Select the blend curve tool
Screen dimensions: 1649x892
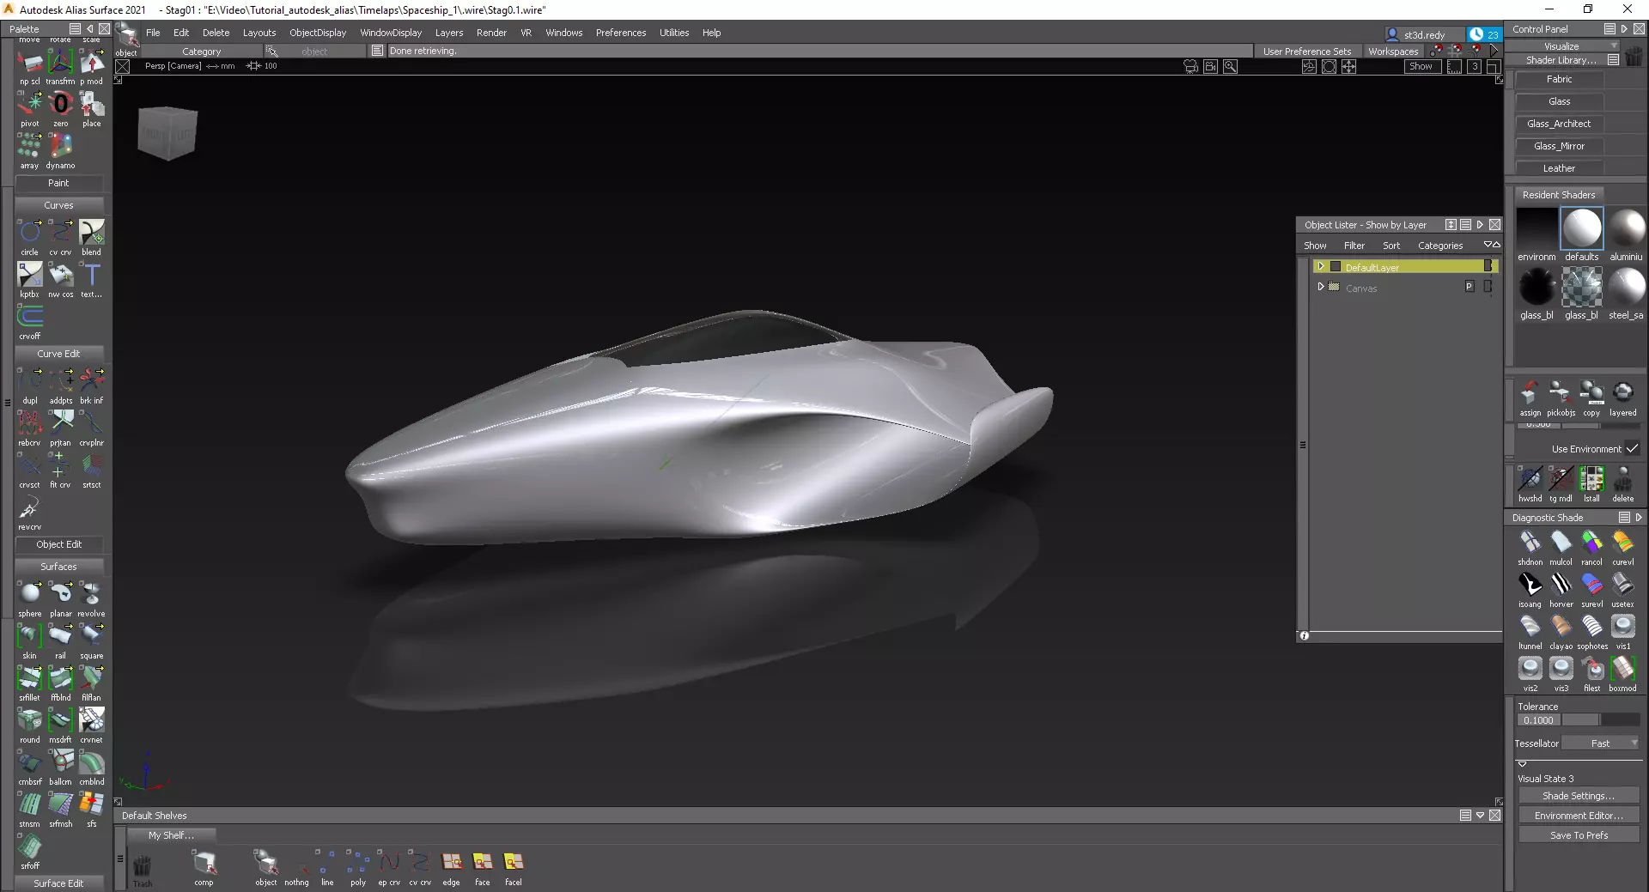pos(91,233)
